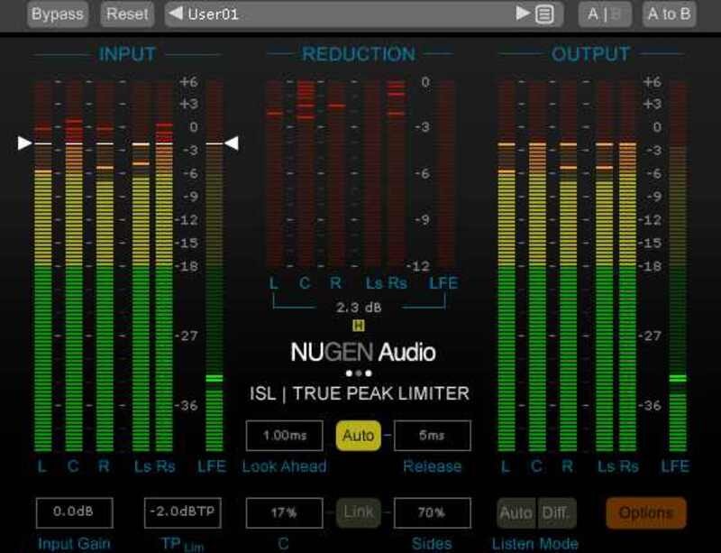Open the preset list menu icon

[543, 14]
